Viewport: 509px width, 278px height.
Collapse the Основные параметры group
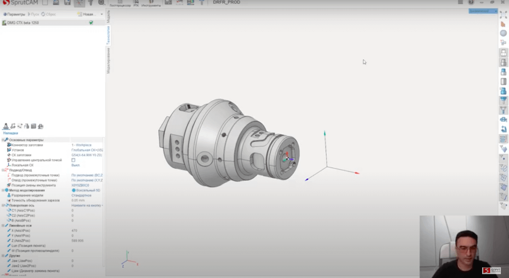3,140
